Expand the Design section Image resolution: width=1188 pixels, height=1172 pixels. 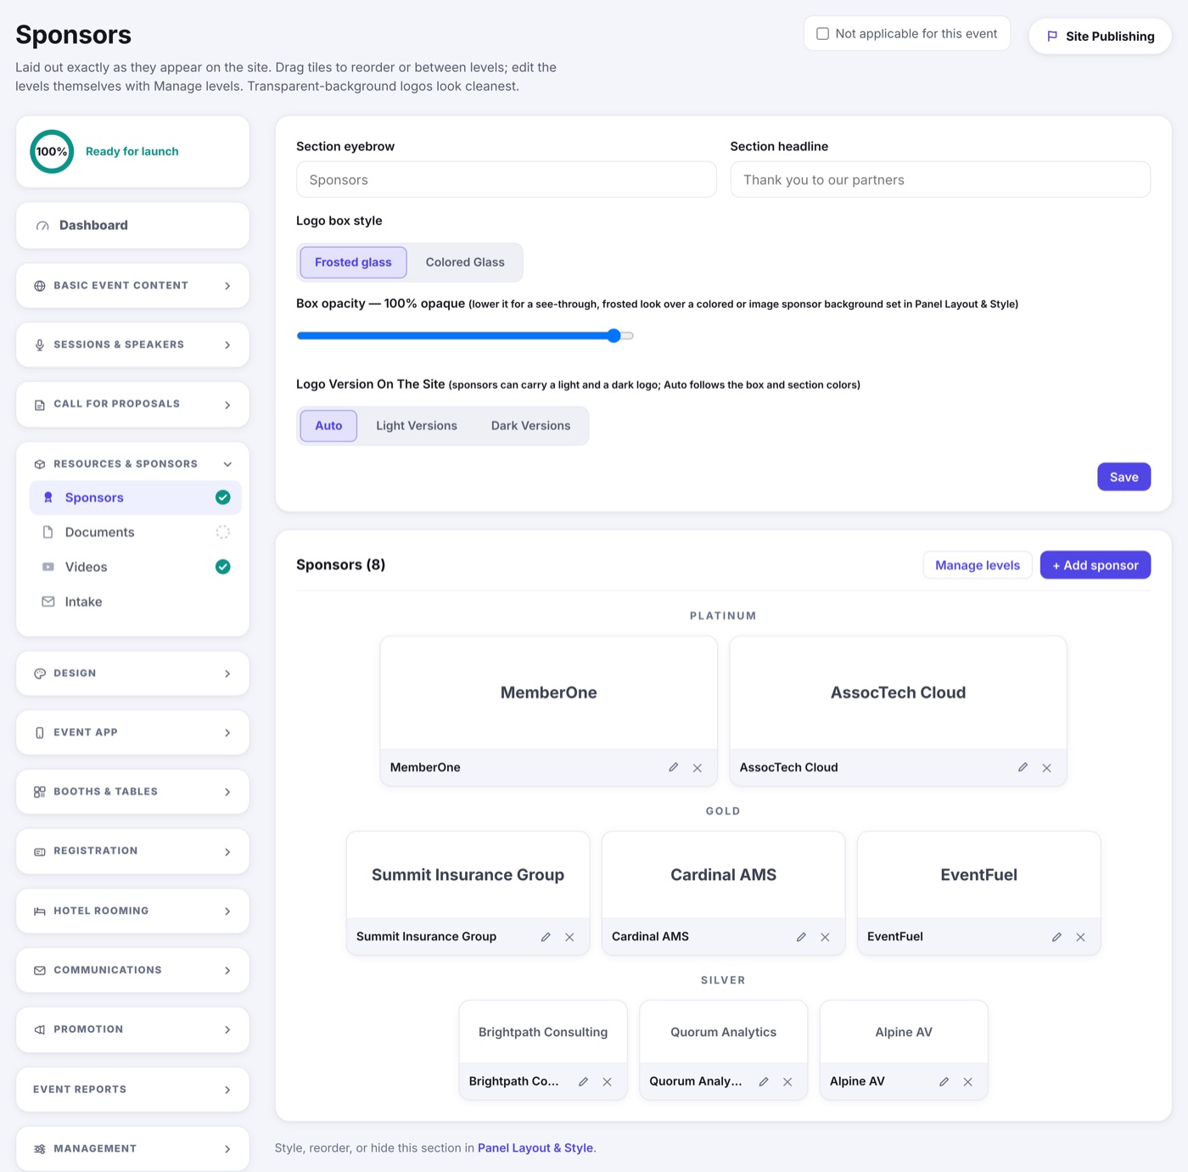(132, 673)
